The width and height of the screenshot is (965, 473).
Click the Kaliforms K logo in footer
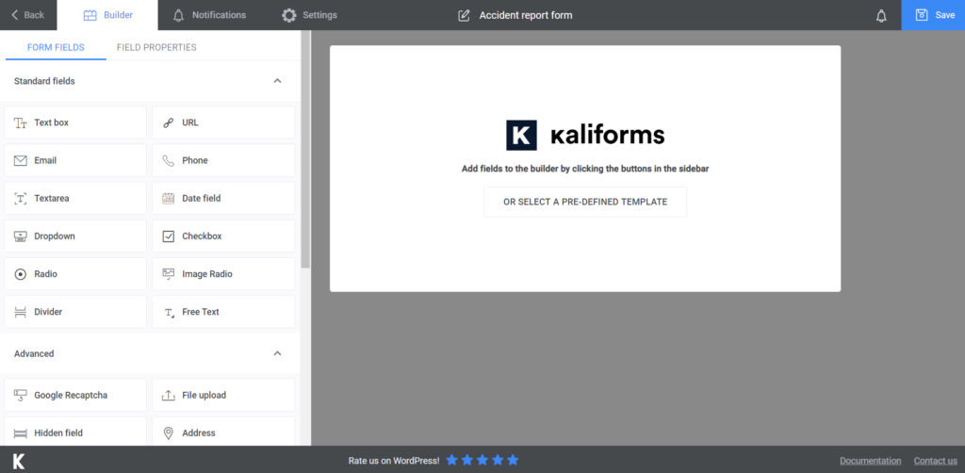click(x=19, y=461)
